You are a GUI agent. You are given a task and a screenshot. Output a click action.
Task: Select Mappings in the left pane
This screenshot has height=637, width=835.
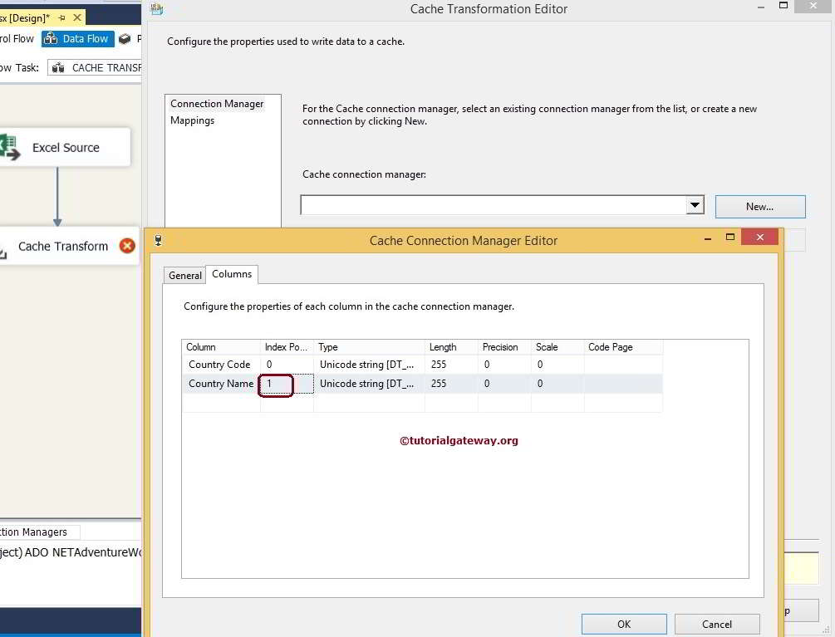point(192,120)
